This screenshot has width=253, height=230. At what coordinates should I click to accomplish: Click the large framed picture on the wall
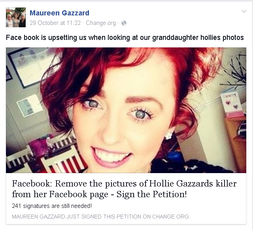(32, 67)
